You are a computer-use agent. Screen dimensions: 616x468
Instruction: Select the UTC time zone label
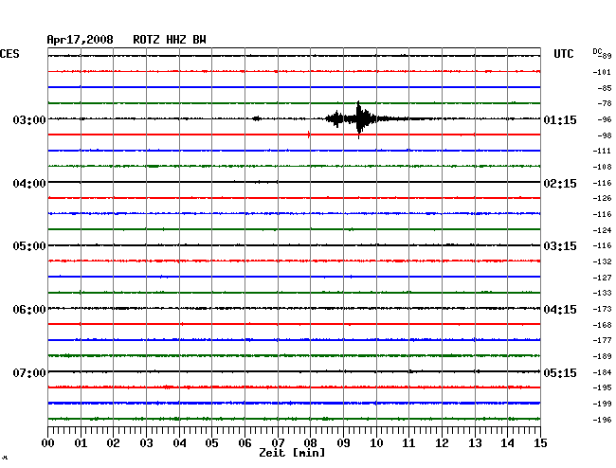(x=563, y=54)
